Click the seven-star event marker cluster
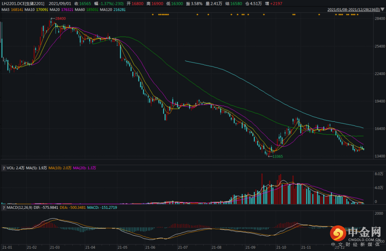 [163, 15]
